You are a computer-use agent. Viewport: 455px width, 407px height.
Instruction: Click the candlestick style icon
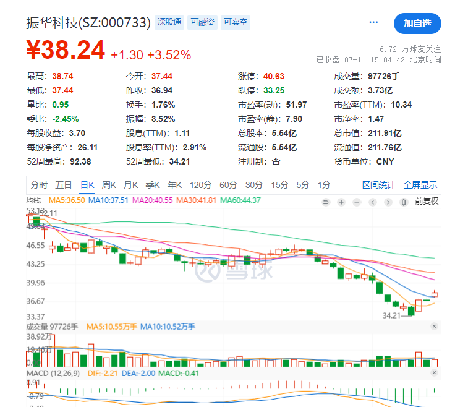[x=404, y=202]
